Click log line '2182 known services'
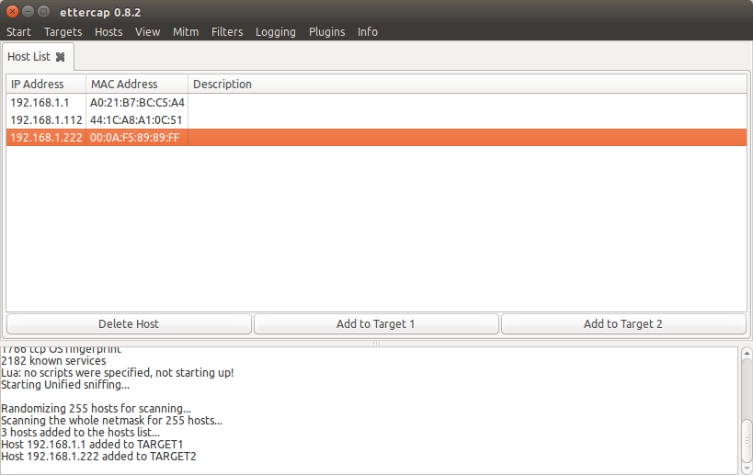The height and width of the screenshot is (475, 753). pyautogui.click(x=53, y=361)
